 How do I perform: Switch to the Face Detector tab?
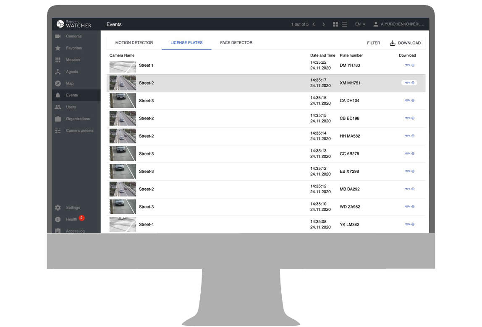tap(236, 43)
